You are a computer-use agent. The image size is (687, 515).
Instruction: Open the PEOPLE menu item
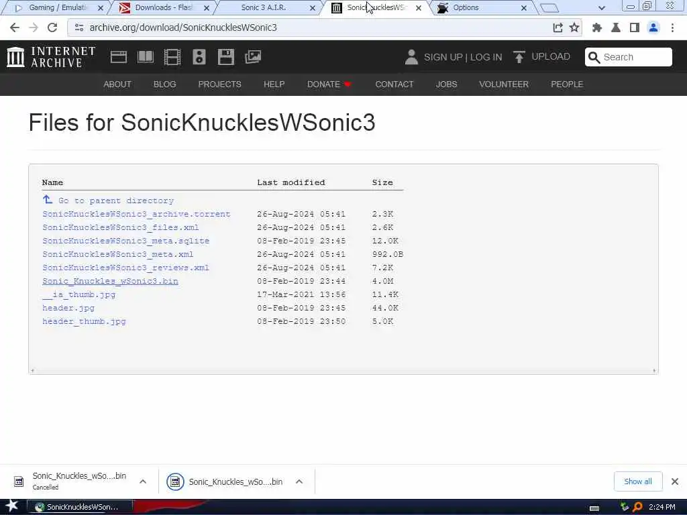pyautogui.click(x=567, y=84)
